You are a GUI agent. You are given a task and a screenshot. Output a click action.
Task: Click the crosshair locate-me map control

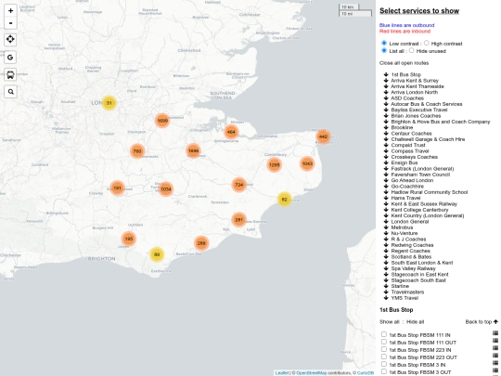click(10, 40)
